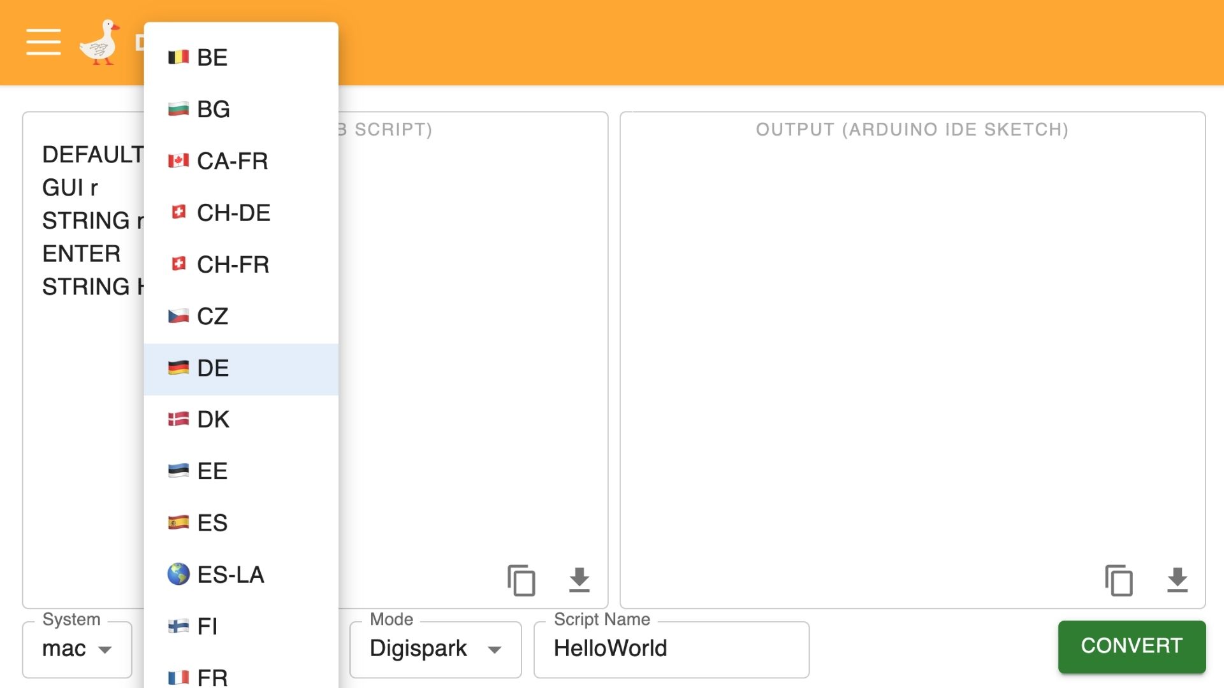Click the green CONVERT button
Viewport: 1224px width, 688px height.
point(1132,646)
